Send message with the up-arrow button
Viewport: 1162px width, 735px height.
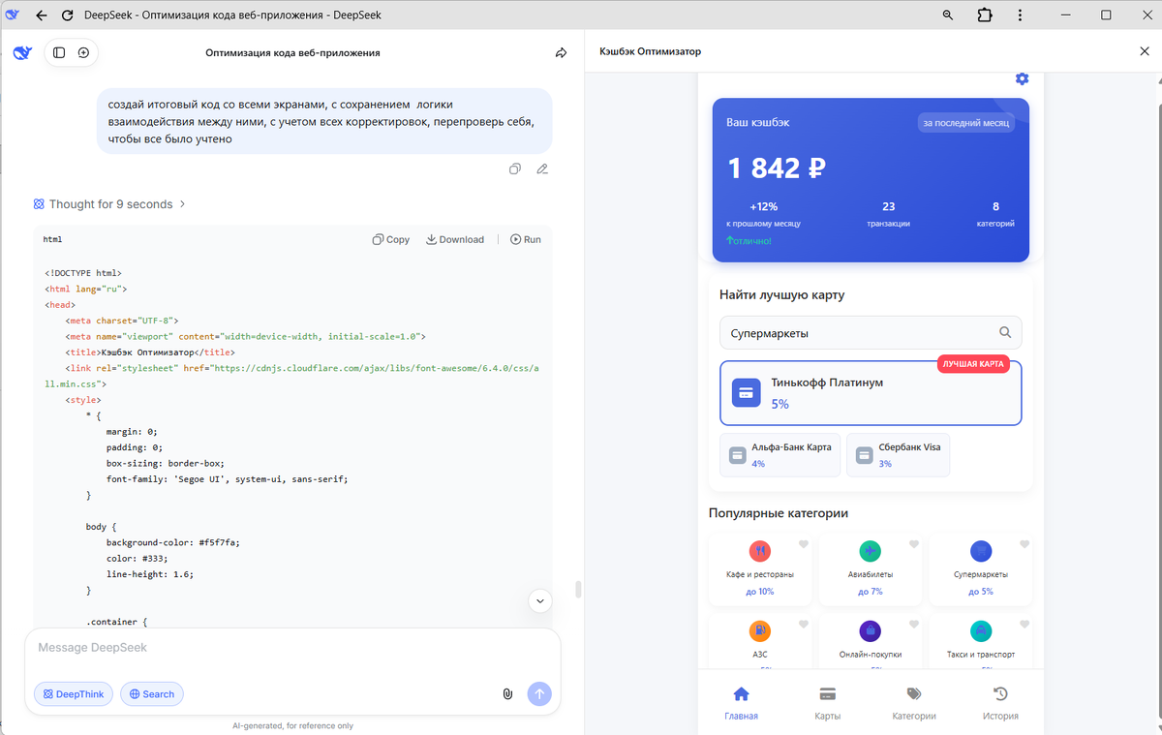539,693
